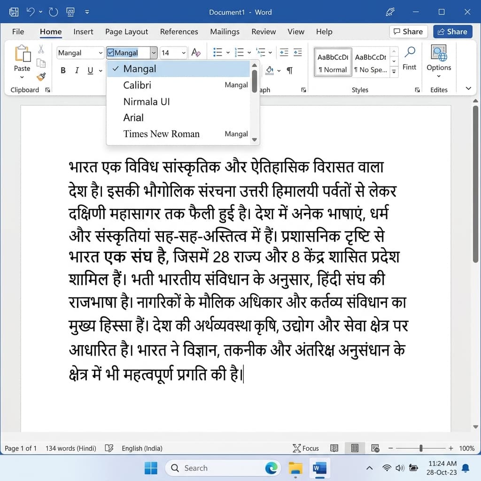Collapse the ribbon chevron

click(x=468, y=88)
